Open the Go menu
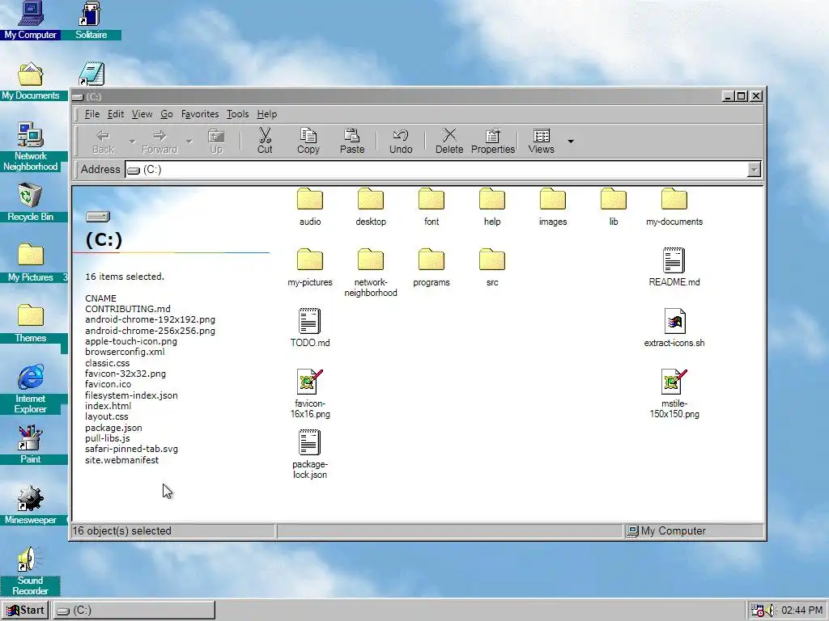This screenshot has height=621, width=829. 167,114
